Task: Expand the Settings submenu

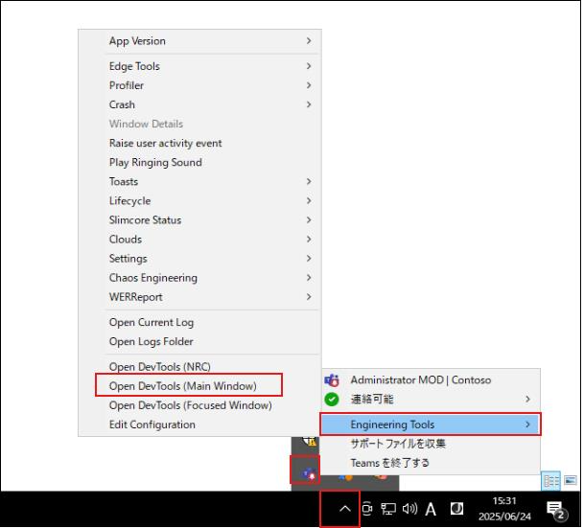Action: click(x=200, y=259)
